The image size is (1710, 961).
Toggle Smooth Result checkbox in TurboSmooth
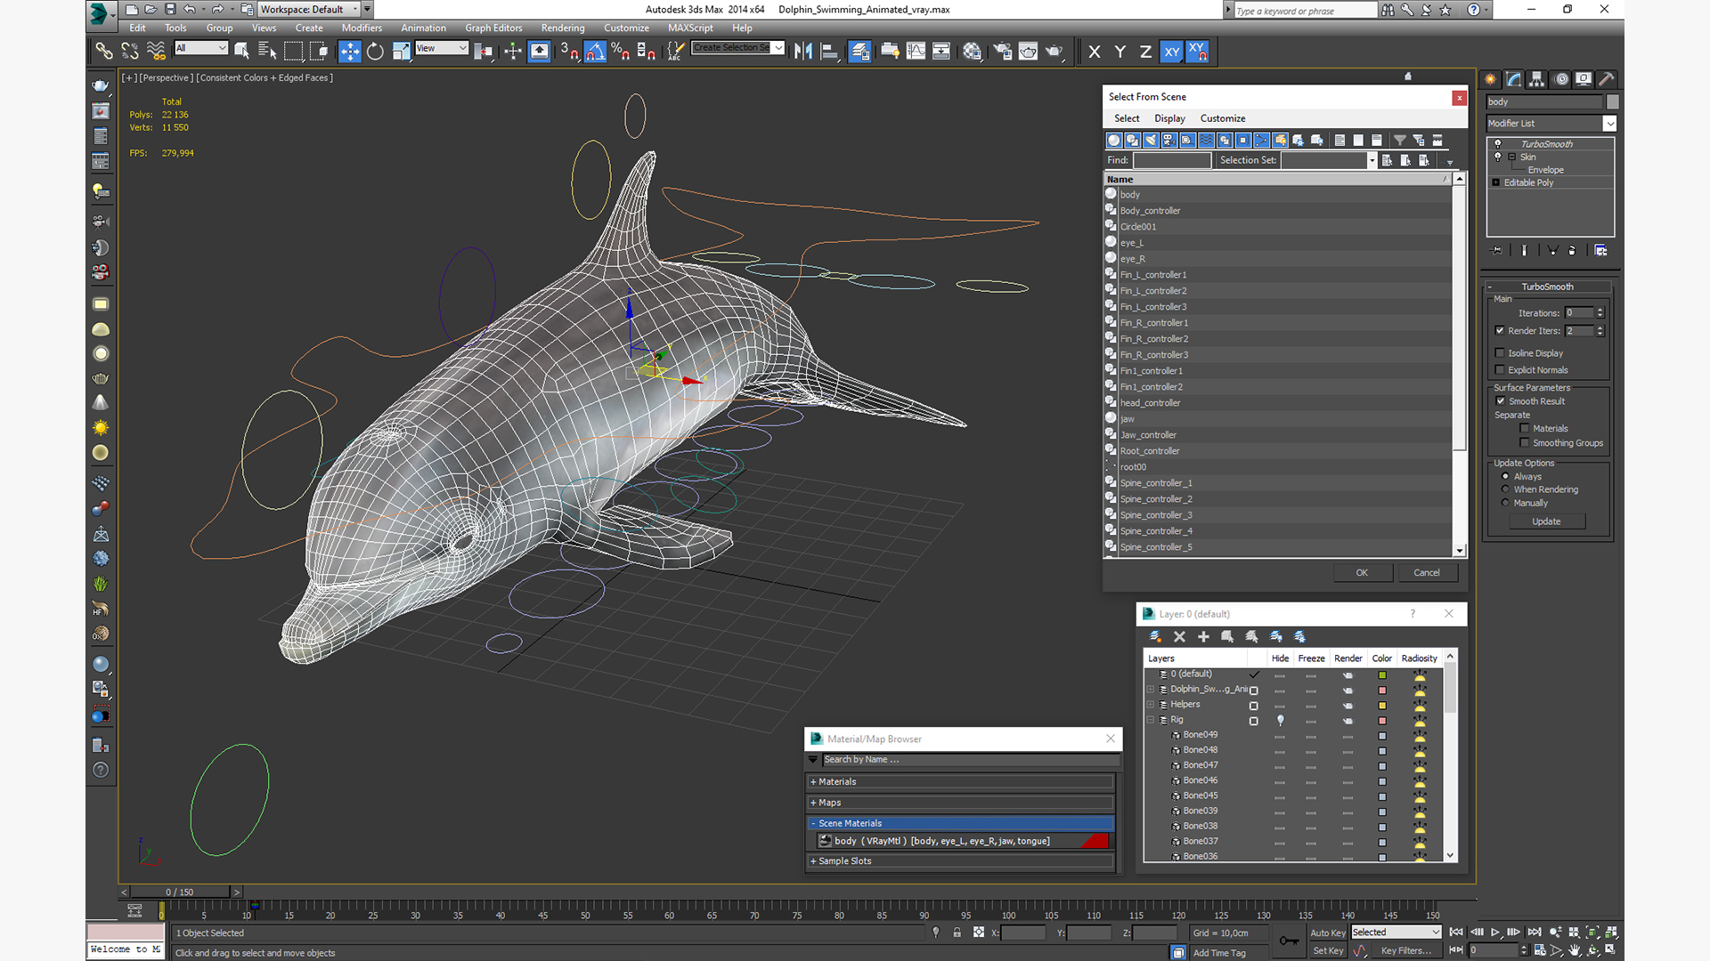tap(1501, 401)
